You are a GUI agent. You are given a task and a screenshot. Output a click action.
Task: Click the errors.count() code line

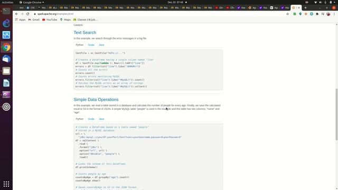[85, 73]
